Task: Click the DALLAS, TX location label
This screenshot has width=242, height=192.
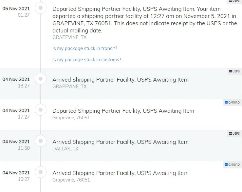Action: 65,149
